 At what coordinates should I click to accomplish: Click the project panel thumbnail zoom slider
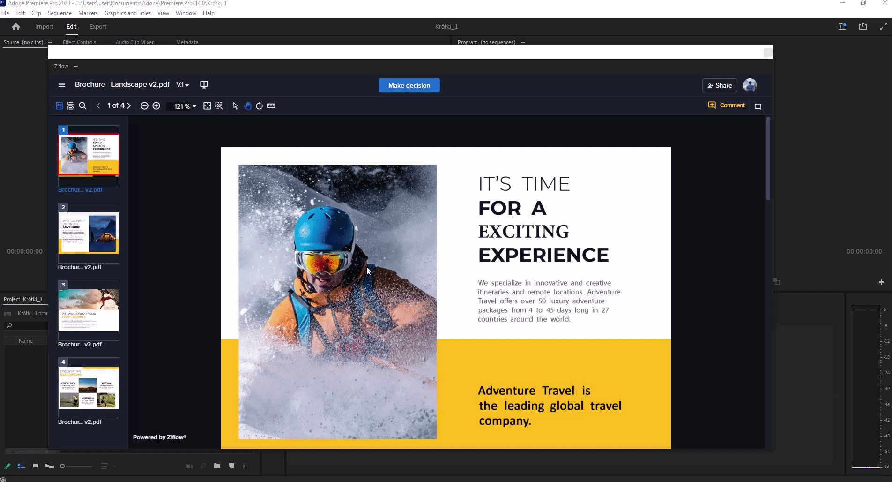76,466
